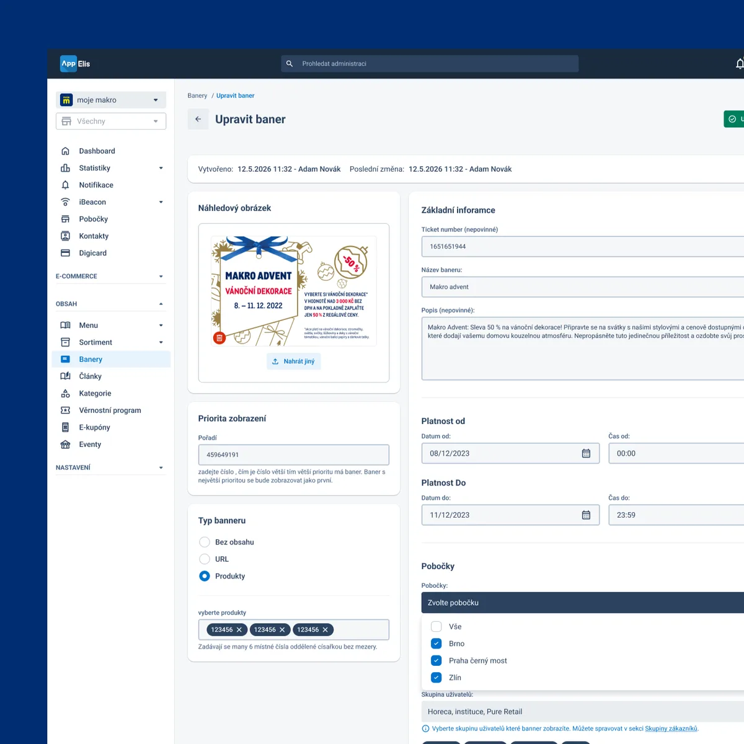
Task: Delete preview image with red trash icon
Action: click(x=219, y=338)
